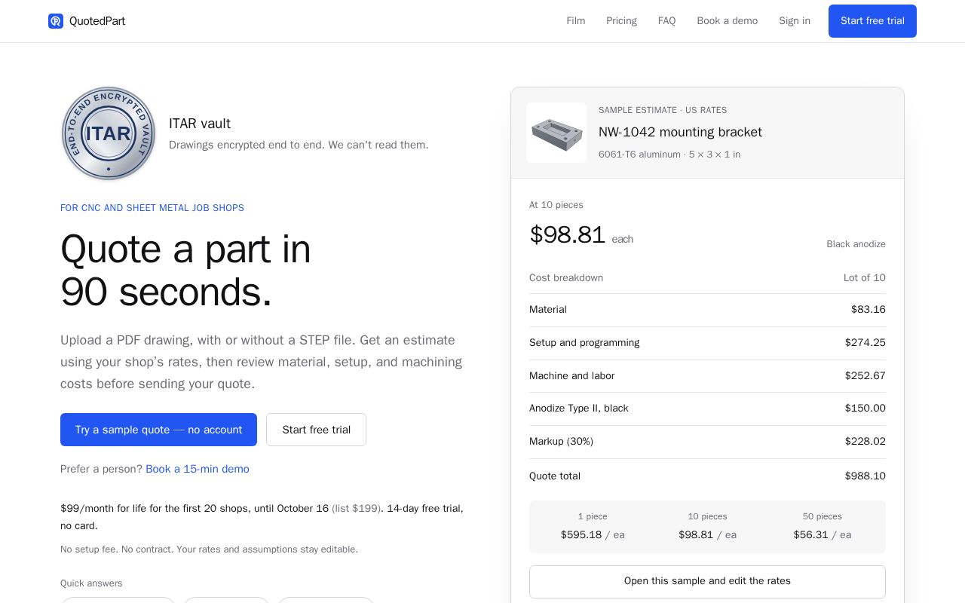This screenshot has width=965, height=603.
Task: Click the Black anodize label
Action: tap(856, 244)
